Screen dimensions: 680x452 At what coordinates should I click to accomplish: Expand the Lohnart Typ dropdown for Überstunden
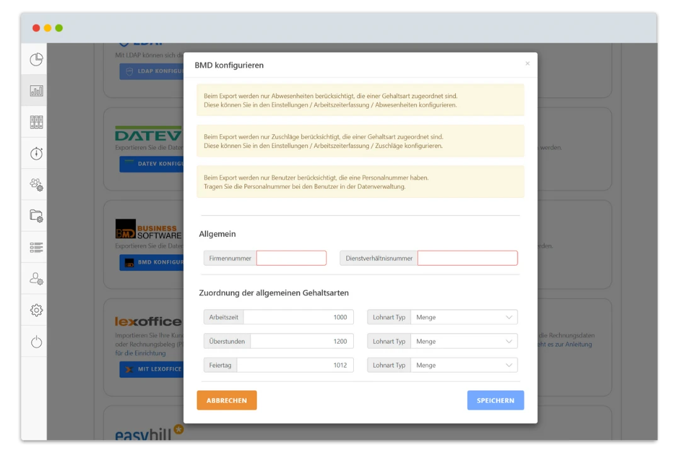[463, 341]
